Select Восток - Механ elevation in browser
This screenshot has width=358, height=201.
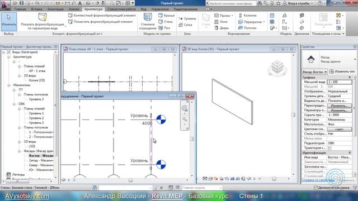tap(41, 156)
